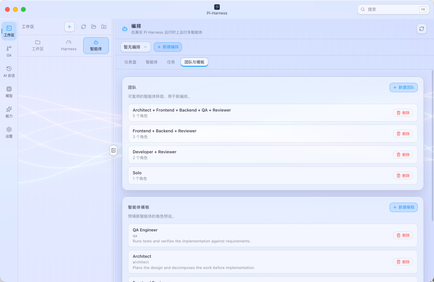Viewport: 434px width, 282px height.
Task: Click the add folder icon in workspace header
Action: (x=104, y=27)
